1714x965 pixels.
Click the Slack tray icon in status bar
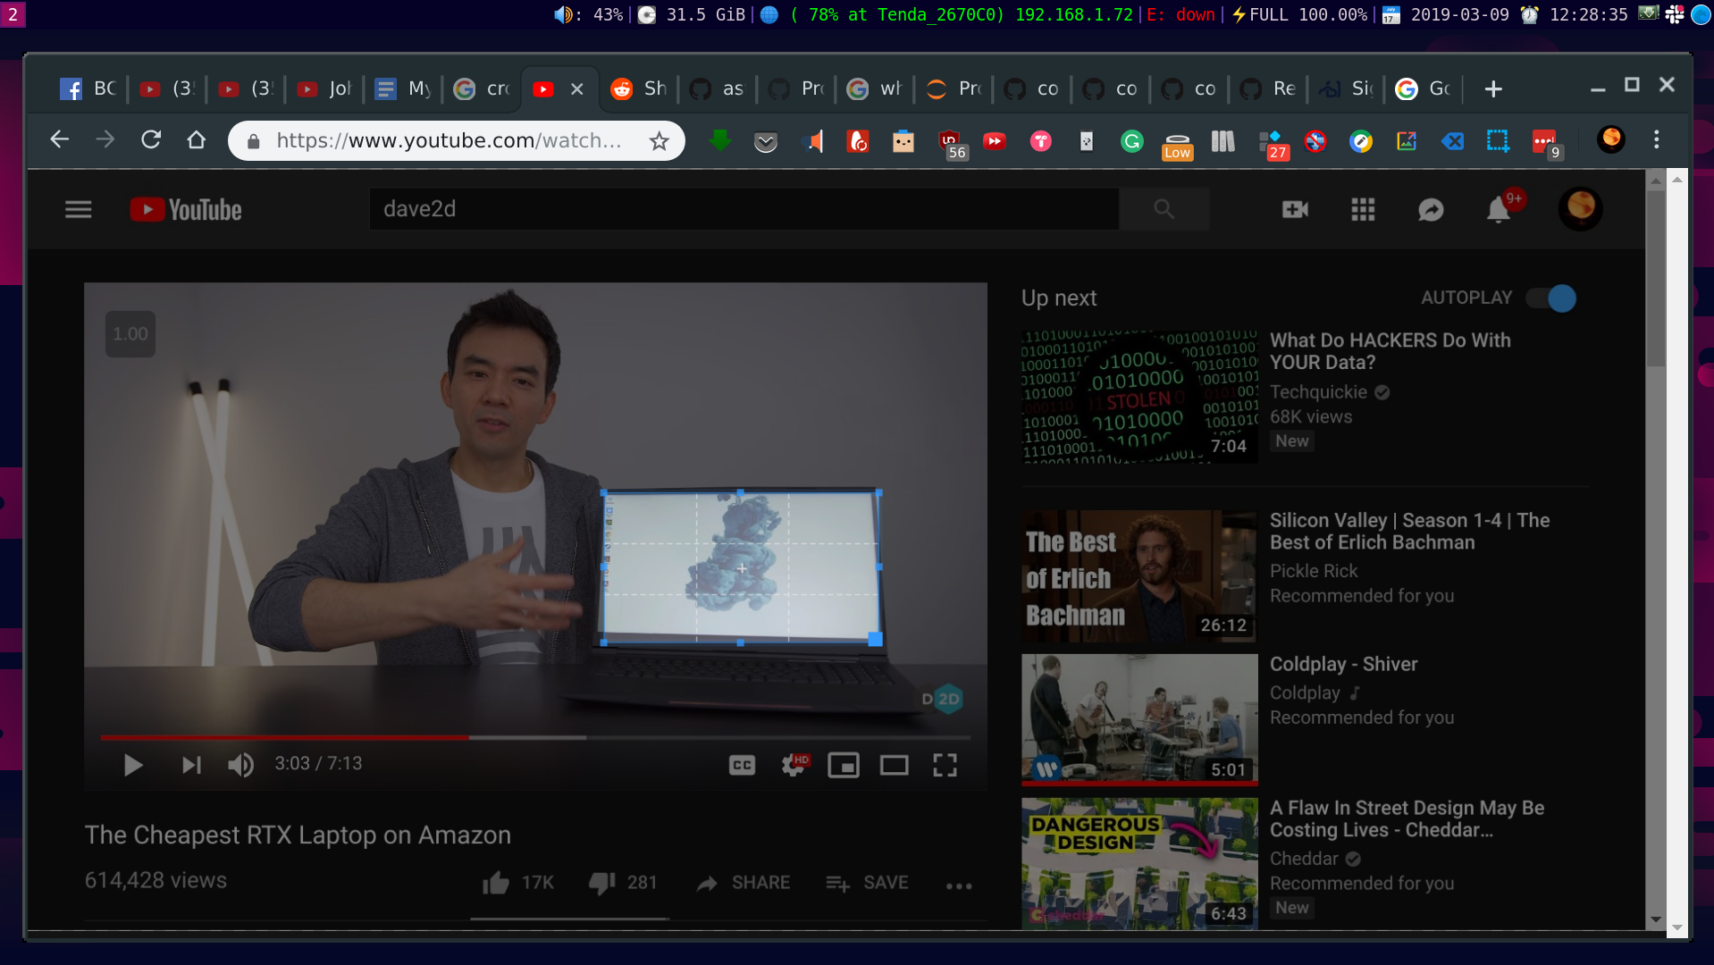(x=1675, y=14)
